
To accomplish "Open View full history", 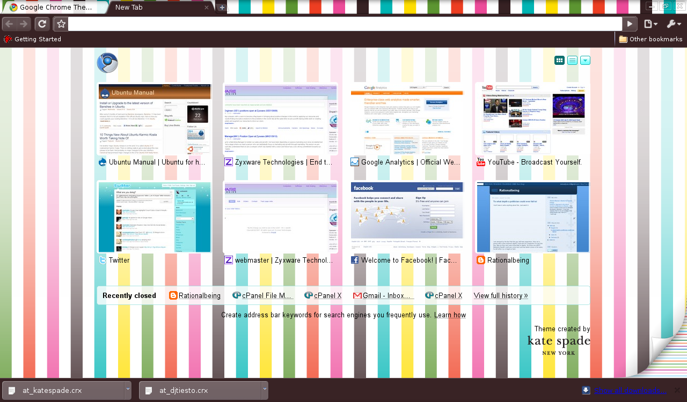I will tap(500, 295).
